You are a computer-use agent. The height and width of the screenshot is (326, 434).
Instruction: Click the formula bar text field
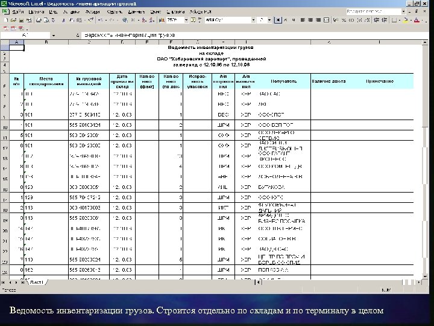[254, 35]
